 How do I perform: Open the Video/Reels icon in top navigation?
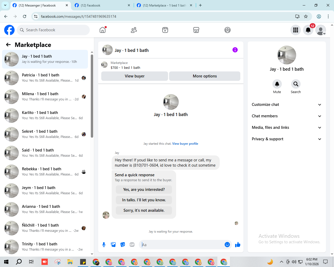tap(165, 30)
